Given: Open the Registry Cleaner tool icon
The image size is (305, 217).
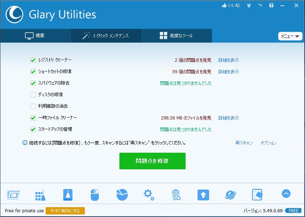Looking at the screenshot, I should [x=41, y=194].
